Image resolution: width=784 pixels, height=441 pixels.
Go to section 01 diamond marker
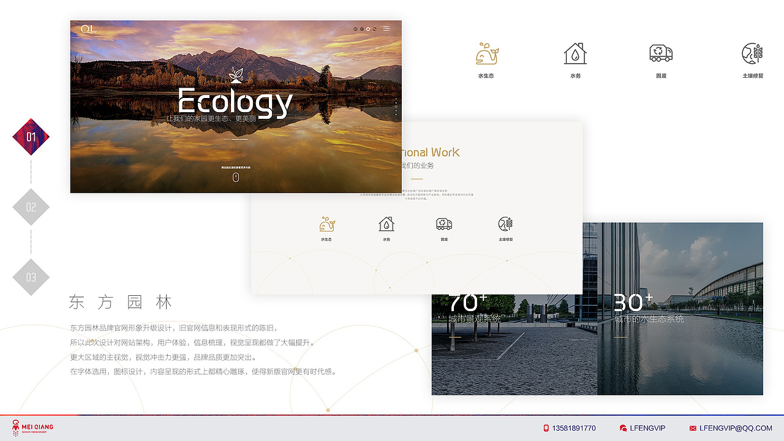point(31,137)
